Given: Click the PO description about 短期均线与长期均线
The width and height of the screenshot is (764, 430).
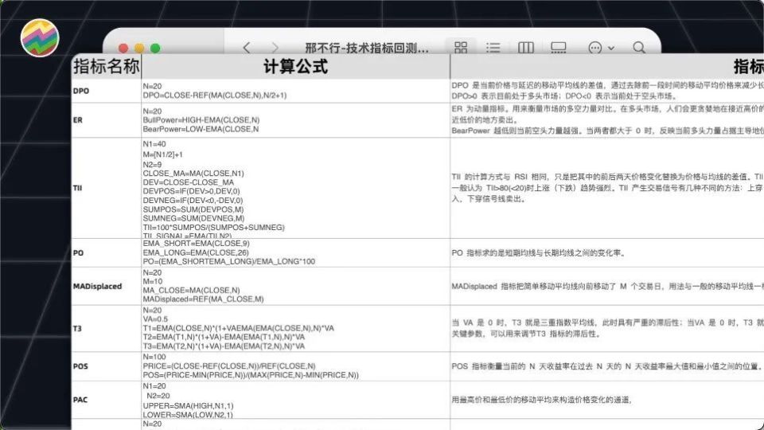Looking at the screenshot, I should tap(539, 252).
